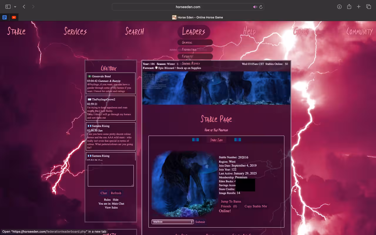Click 'You are in: Main Chat' text
376x235 pixels.
(x=111, y=204)
